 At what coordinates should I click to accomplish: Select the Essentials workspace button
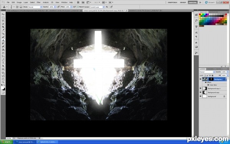tap(172, 2)
